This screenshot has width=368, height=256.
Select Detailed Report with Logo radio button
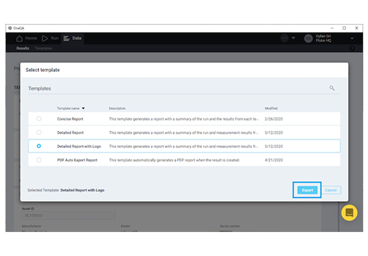pyautogui.click(x=39, y=146)
